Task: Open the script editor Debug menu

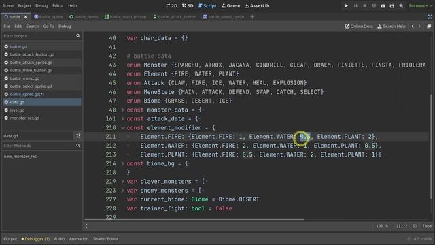Action: click(65, 26)
